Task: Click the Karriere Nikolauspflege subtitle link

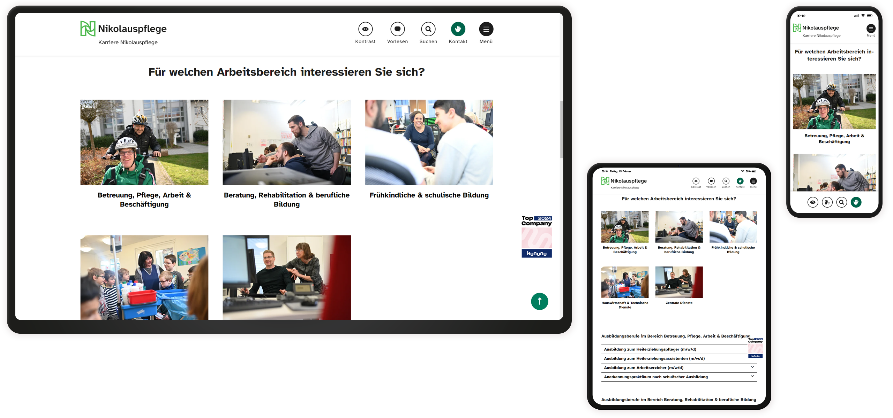Action: (128, 42)
